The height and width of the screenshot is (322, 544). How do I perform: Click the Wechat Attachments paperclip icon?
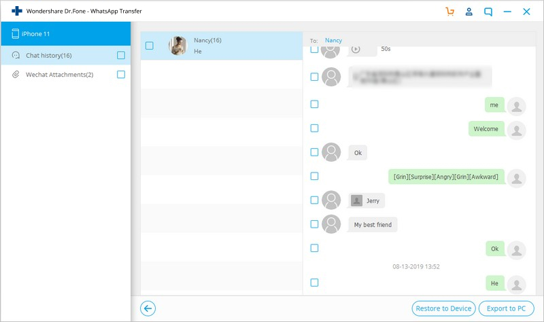pyautogui.click(x=16, y=75)
